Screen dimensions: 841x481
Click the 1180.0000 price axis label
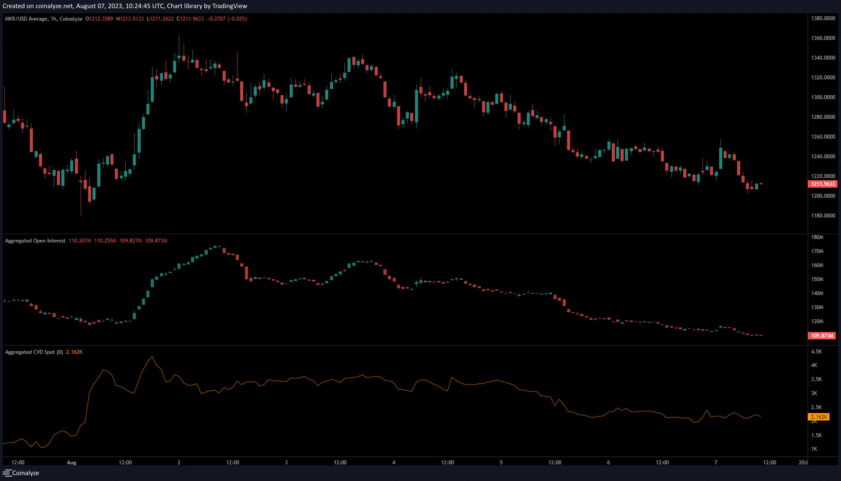pos(823,216)
